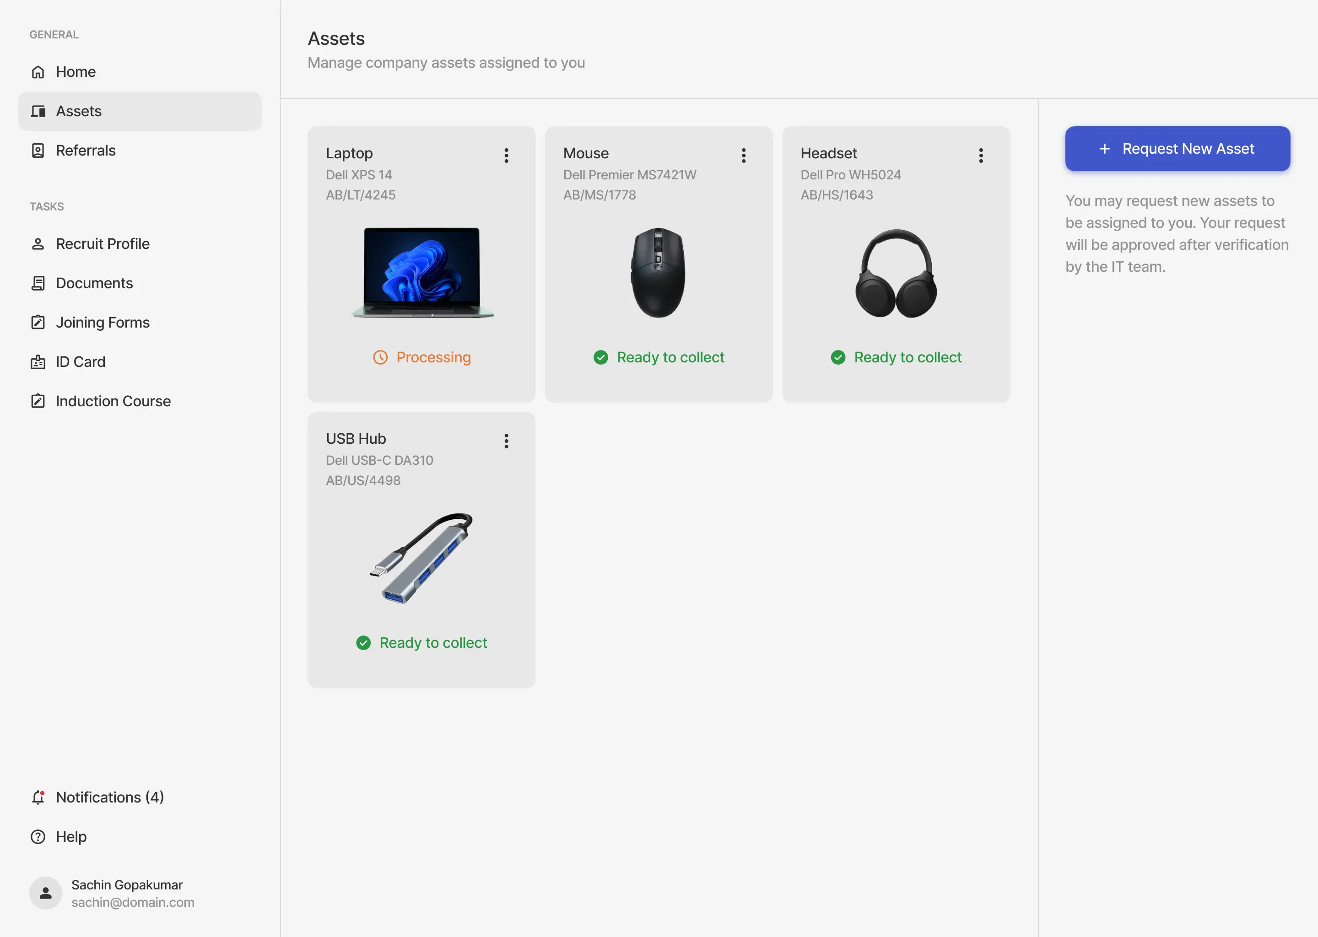This screenshot has width=1318, height=937.
Task: Open the USB Hub card options menu
Action: (506, 441)
